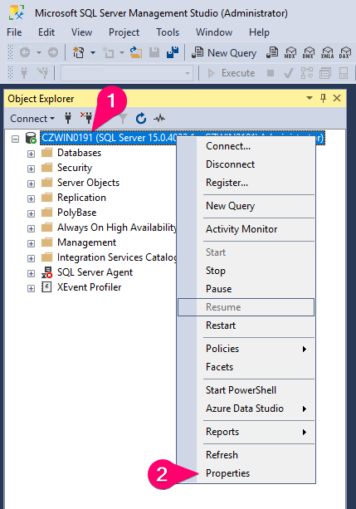Click the Connect Object Explorer plug icon
This screenshot has width=356, height=509.
pyautogui.click(x=68, y=118)
